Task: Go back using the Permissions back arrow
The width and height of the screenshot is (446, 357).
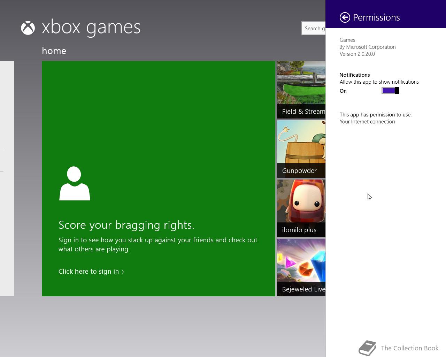Action: (345, 17)
